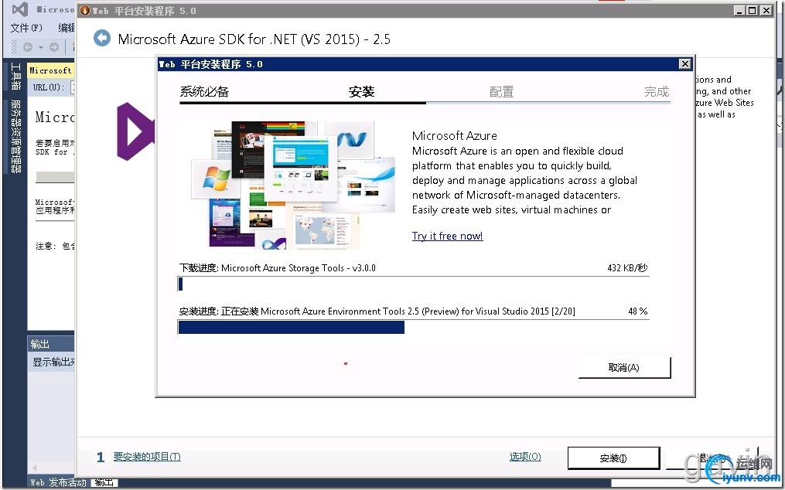Image resolution: width=785 pixels, height=490 pixels.
Task: Click the 432 KB/秒 download speed text
Action: (627, 267)
